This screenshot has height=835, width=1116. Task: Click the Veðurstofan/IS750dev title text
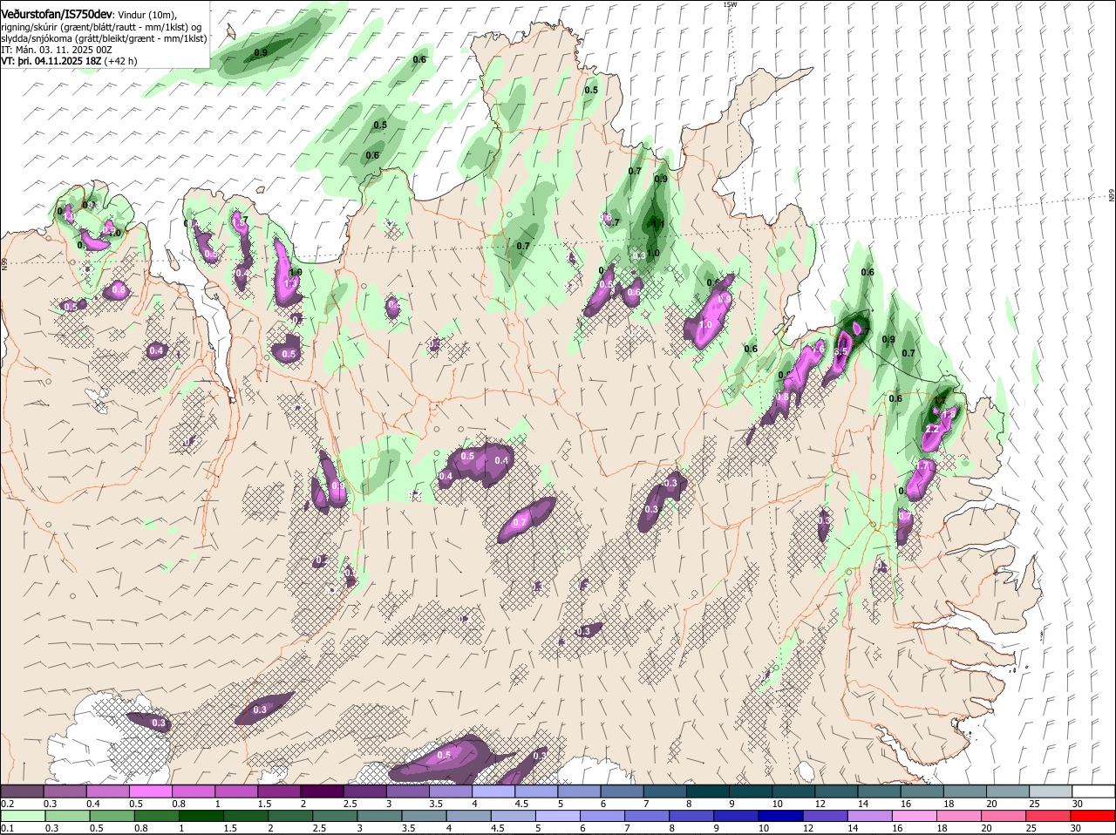57,15
